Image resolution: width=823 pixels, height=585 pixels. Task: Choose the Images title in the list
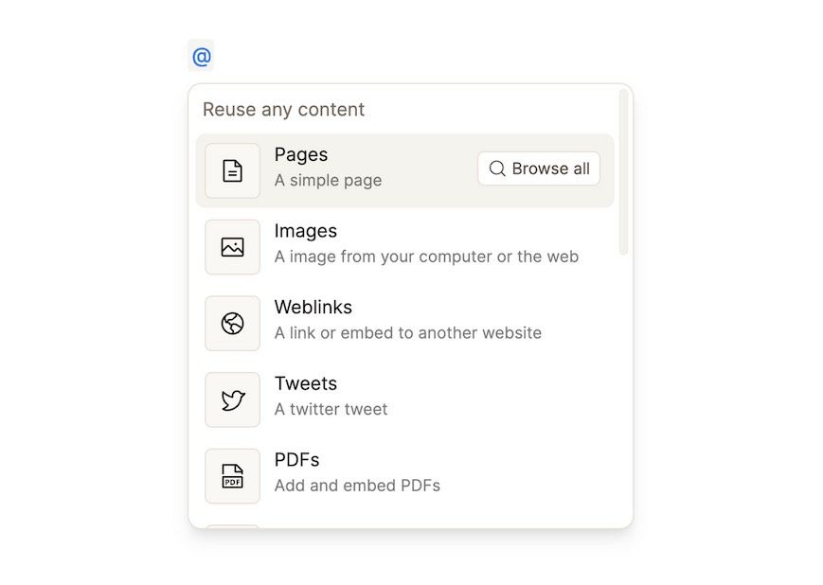305,231
